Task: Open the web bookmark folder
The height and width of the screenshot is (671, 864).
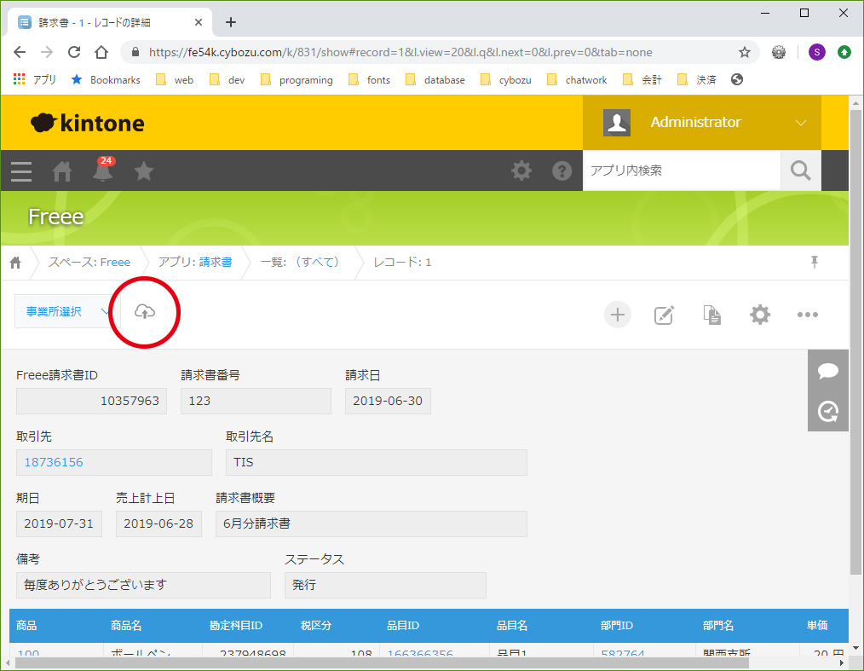Action: pyautogui.click(x=175, y=80)
